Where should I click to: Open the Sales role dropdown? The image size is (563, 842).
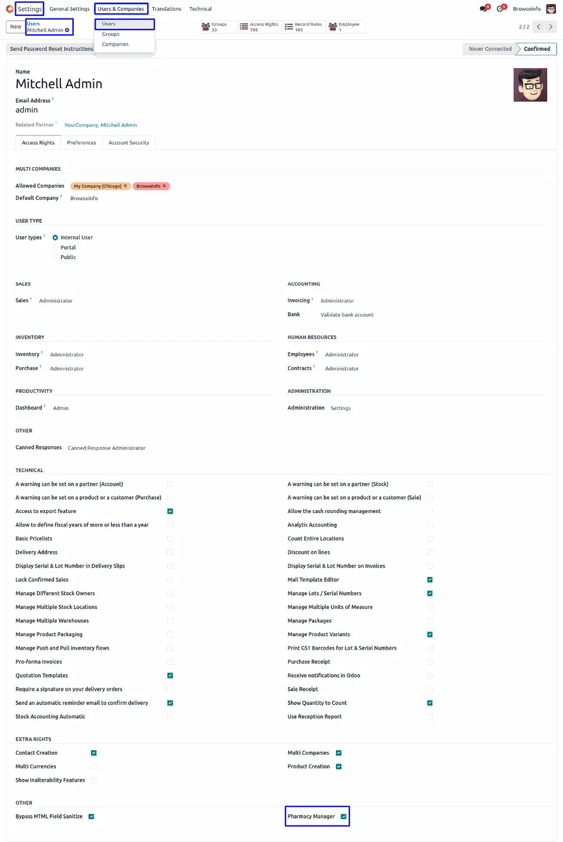click(x=56, y=301)
